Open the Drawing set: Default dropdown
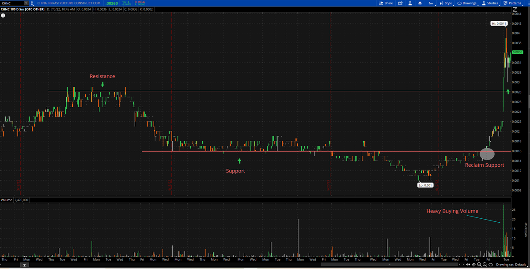Screen dimensions: 530x269 point(511,265)
